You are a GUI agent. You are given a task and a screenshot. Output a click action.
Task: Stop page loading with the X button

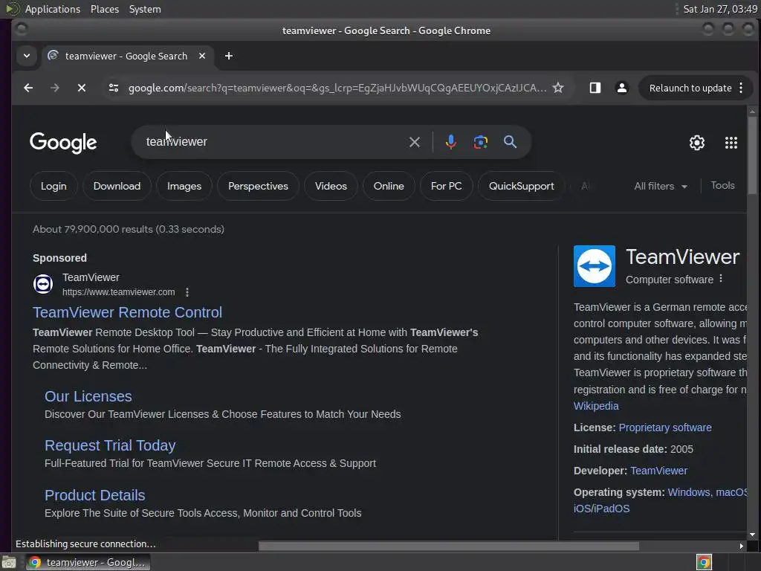click(82, 88)
